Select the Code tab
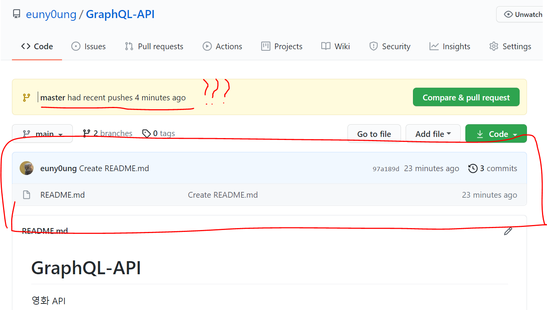 pyautogui.click(x=37, y=47)
